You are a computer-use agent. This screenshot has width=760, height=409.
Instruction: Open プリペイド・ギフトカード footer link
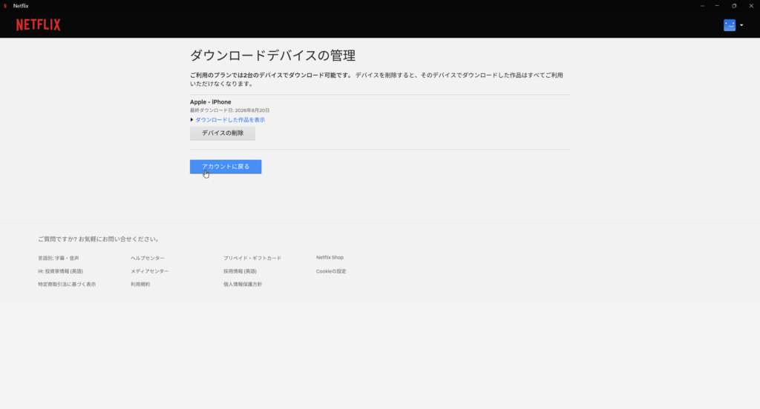pos(252,258)
